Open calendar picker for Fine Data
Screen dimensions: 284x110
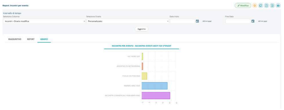pos(253,21)
